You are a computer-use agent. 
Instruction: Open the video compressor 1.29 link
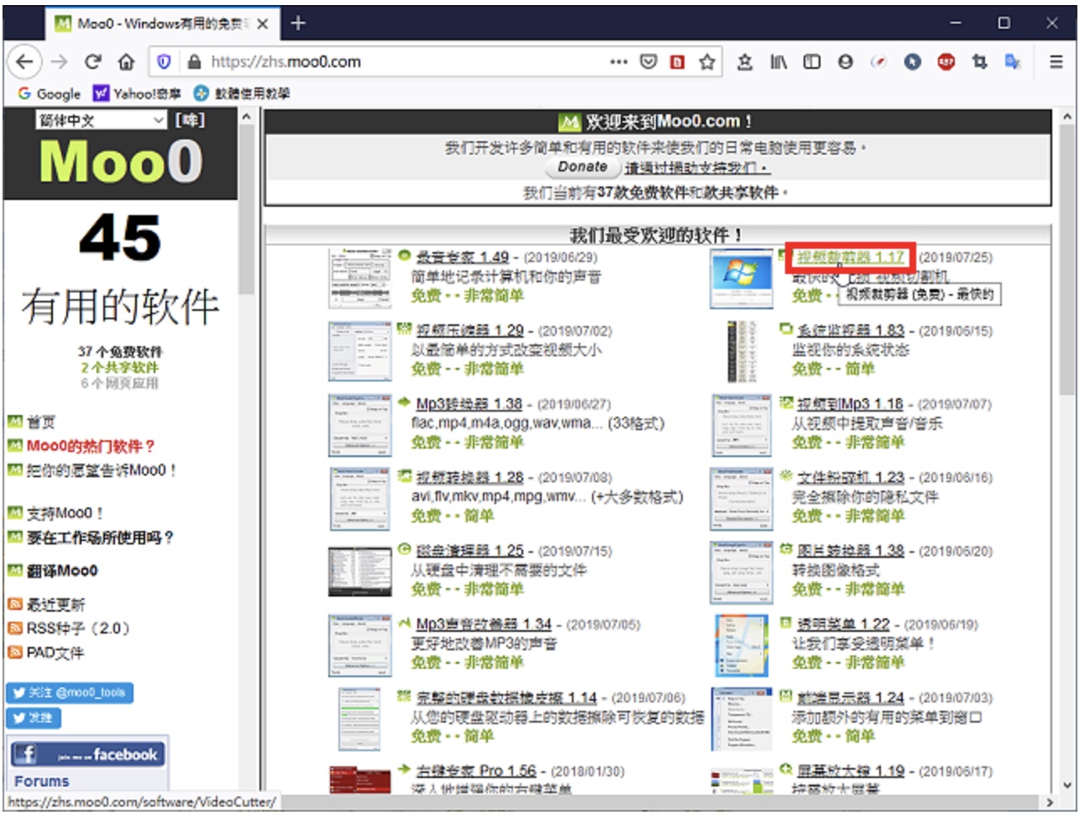(x=469, y=331)
